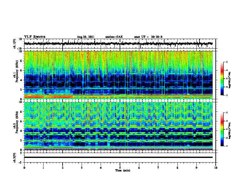243x188 pixels.
Task: Click time axis tick label "1"
Action: [x=43, y=168]
